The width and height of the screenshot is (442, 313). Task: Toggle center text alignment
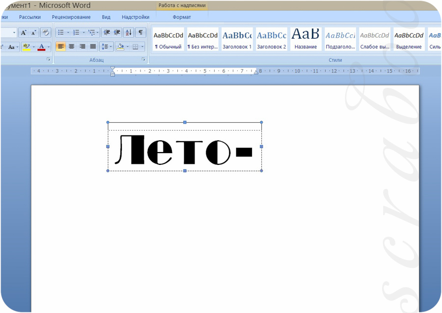tap(72, 47)
